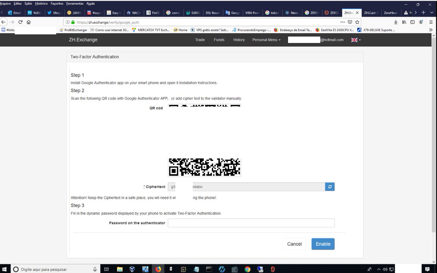Switch to the YoBit tab

pyautogui.click(x=34, y=13)
